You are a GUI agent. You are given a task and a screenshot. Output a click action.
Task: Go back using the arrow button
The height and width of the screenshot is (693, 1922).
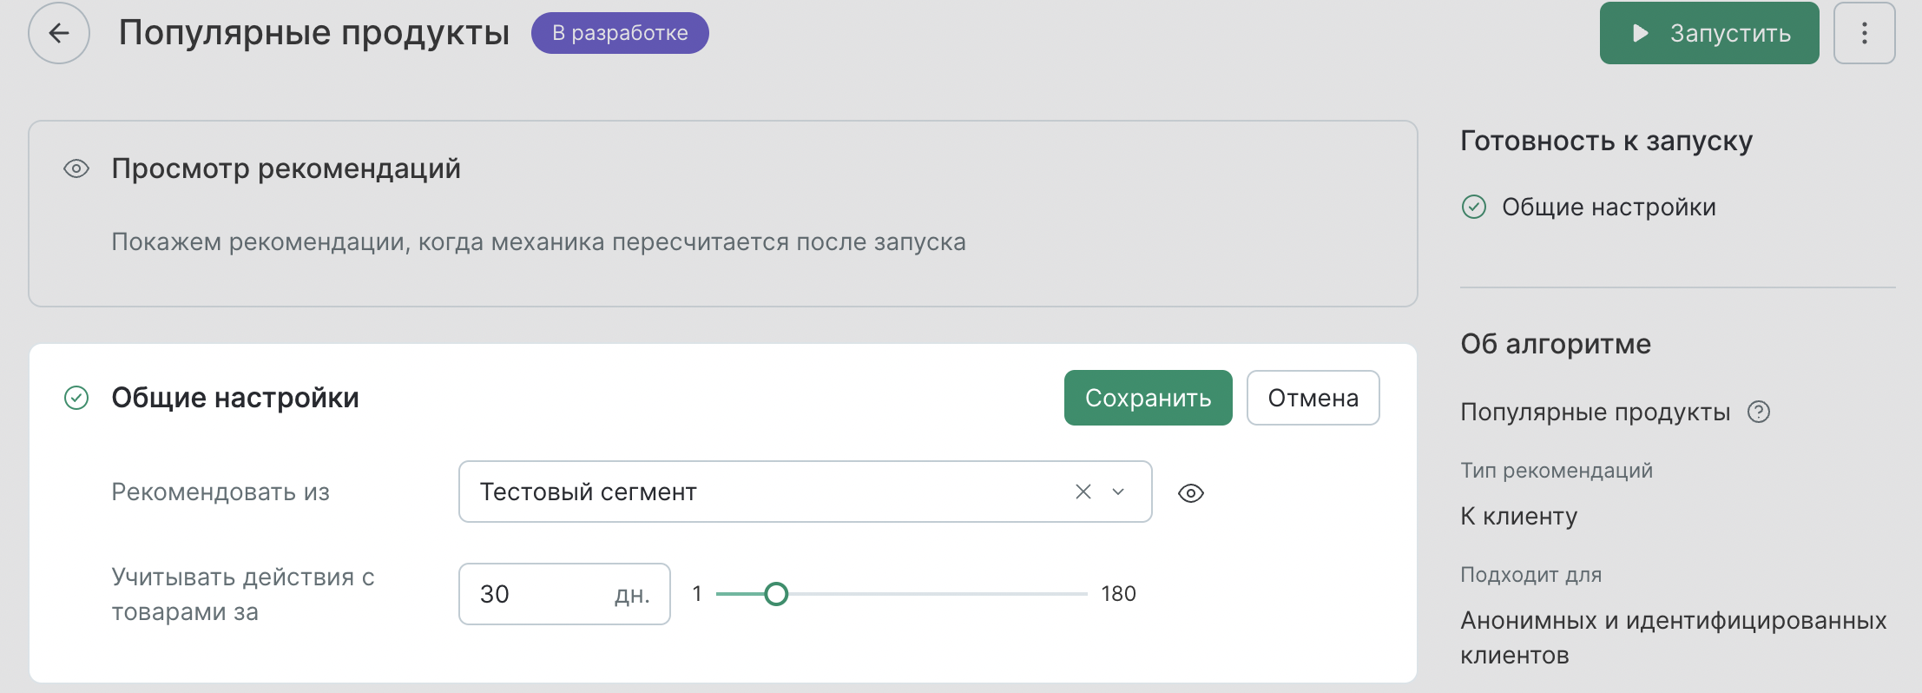59,33
